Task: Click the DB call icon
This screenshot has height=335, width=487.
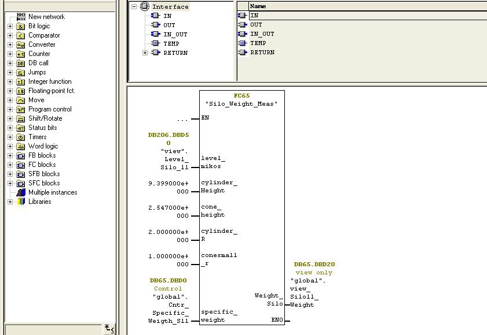Action: tap(20, 63)
